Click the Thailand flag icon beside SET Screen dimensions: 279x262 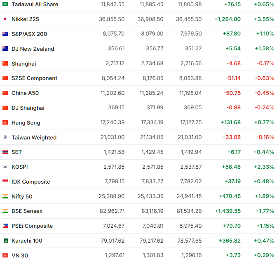coord(5,152)
